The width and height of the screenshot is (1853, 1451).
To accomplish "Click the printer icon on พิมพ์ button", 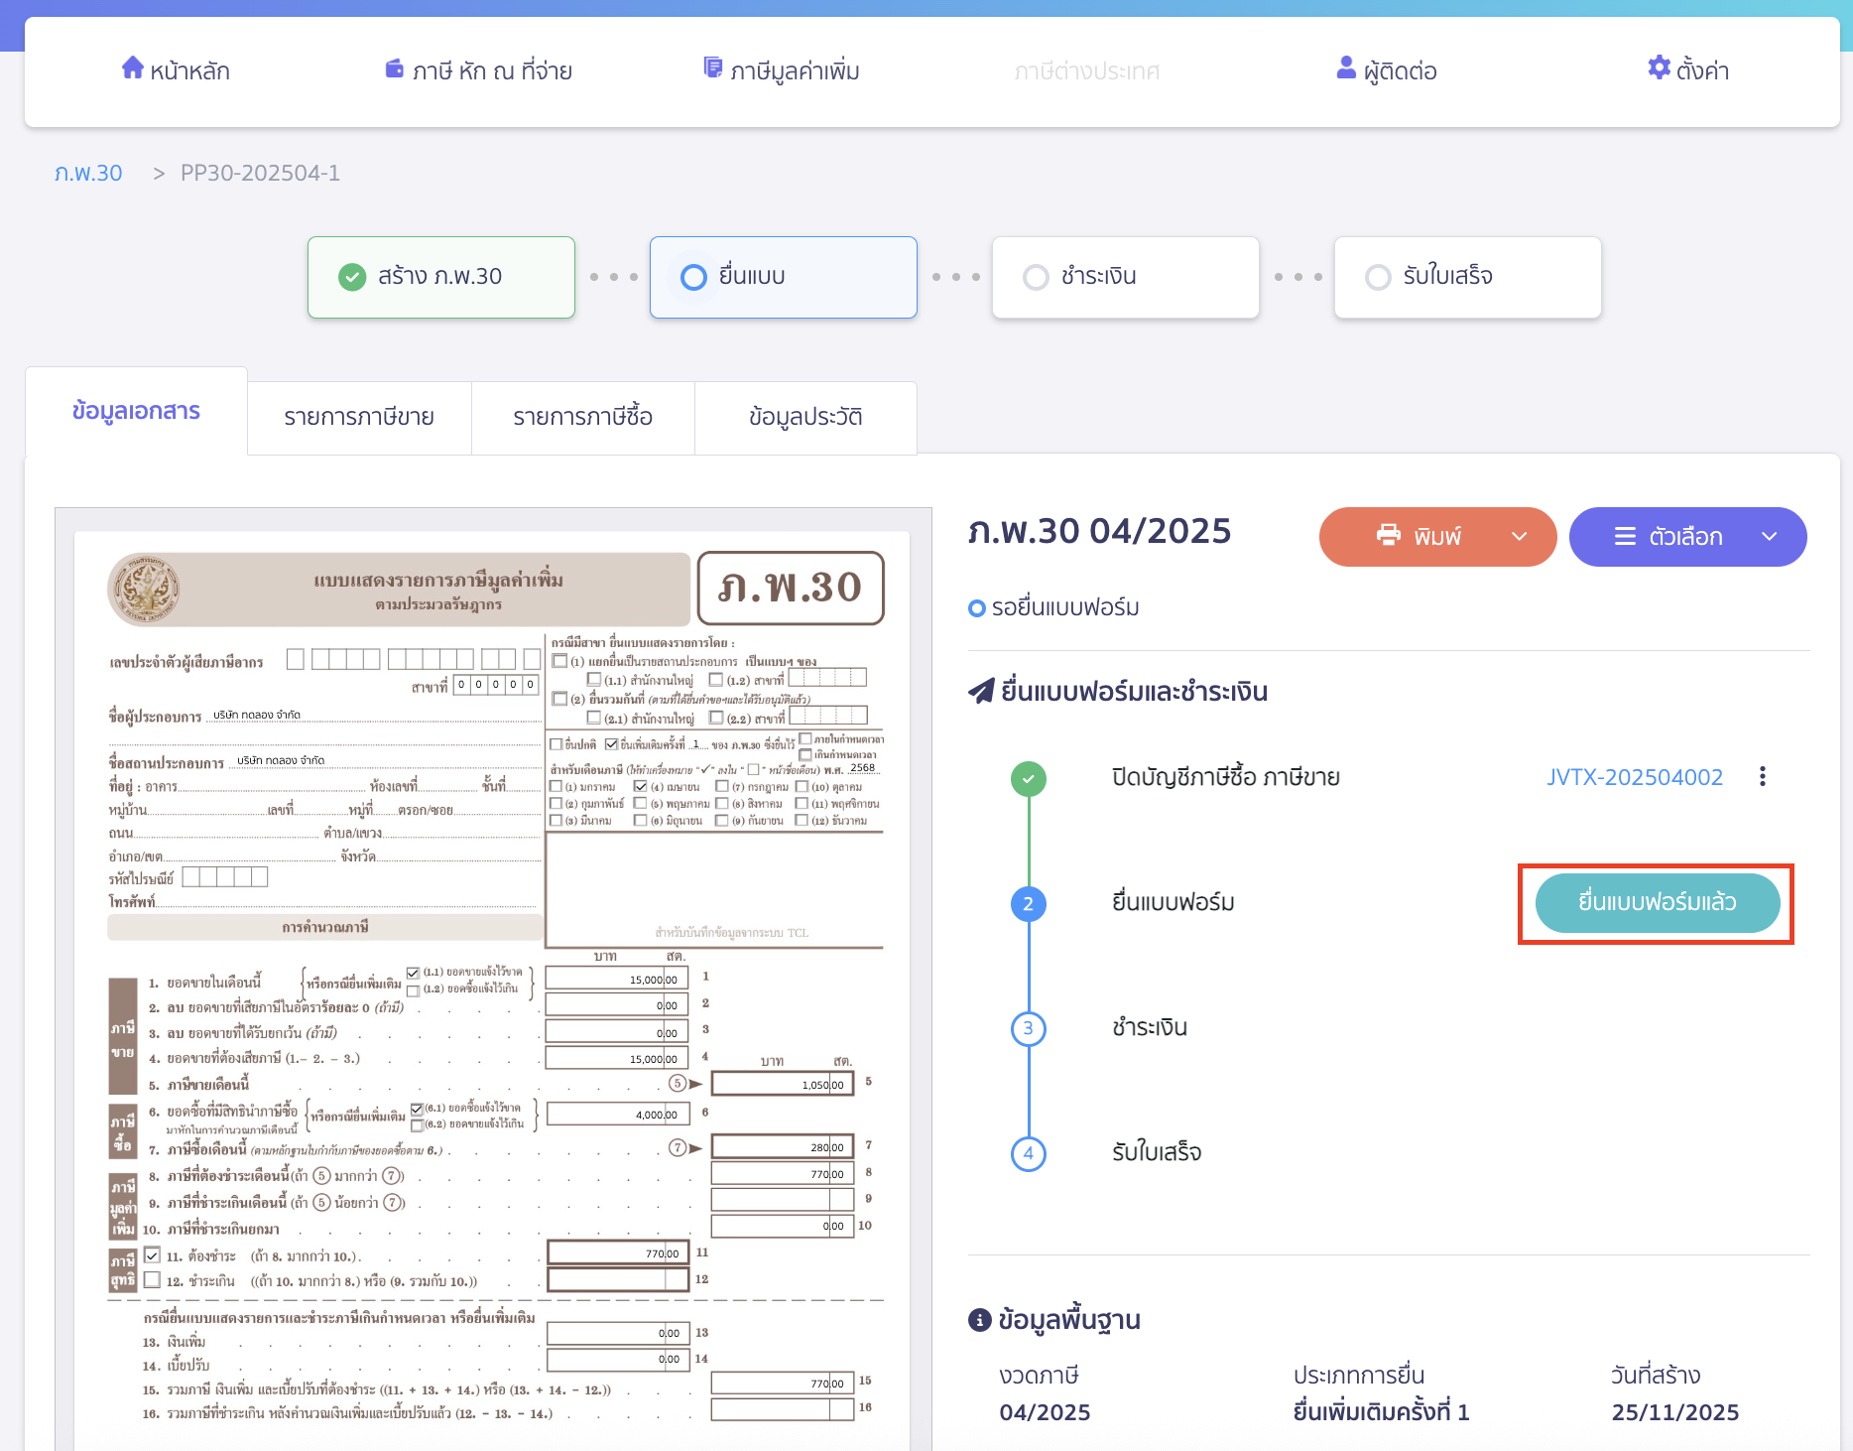I will [x=1388, y=536].
